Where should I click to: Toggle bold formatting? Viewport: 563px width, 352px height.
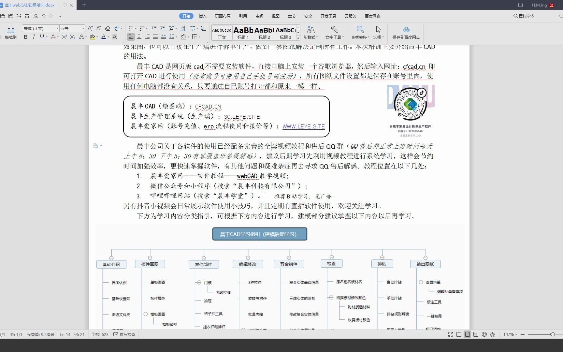tap(25, 37)
